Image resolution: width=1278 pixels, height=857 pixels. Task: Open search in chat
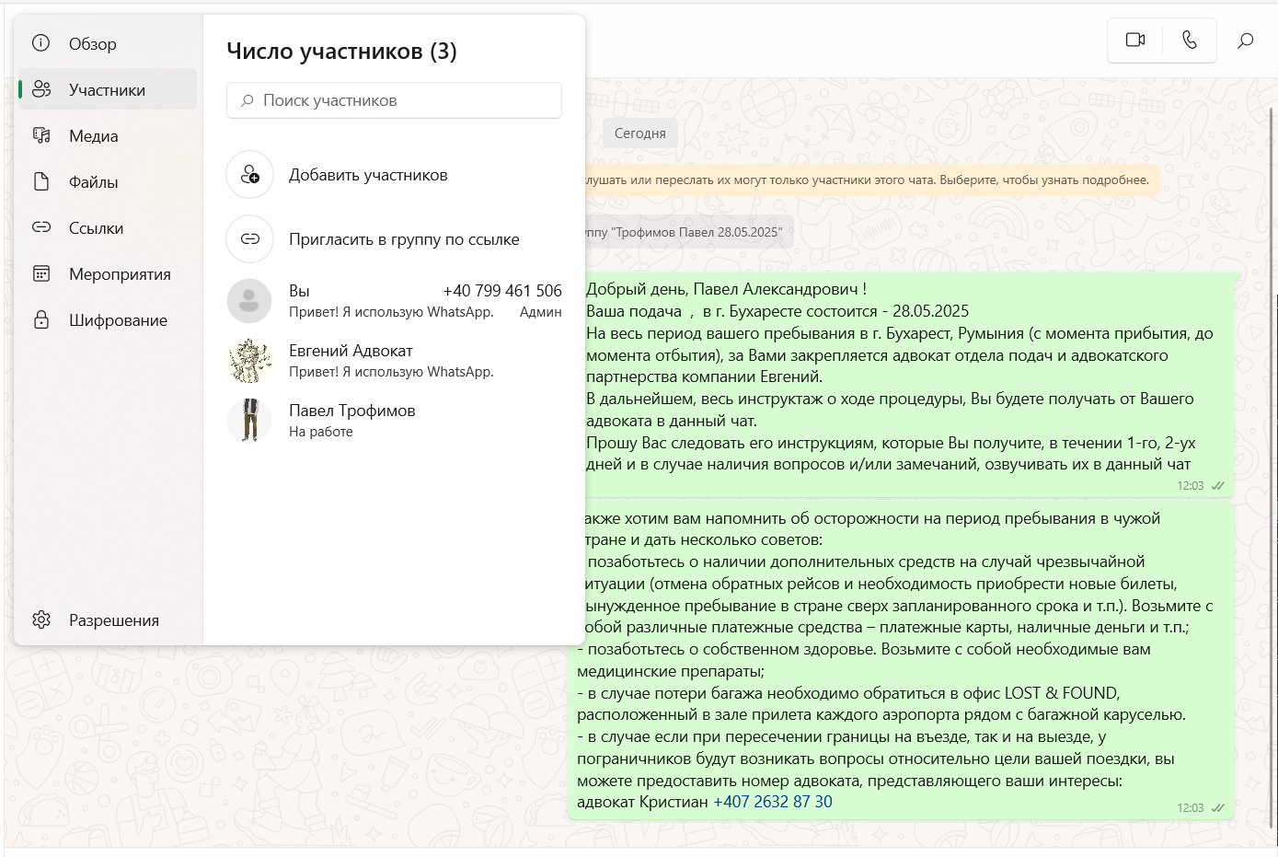[x=1245, y=41]
